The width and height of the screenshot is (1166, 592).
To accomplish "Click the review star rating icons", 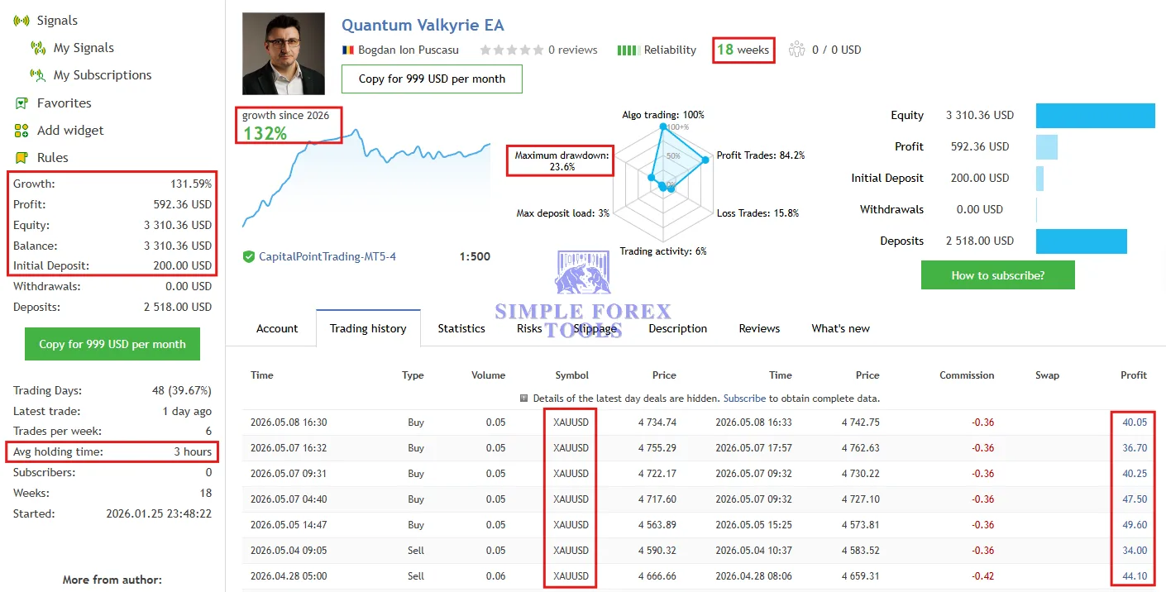I will click(x=512, y=50).
